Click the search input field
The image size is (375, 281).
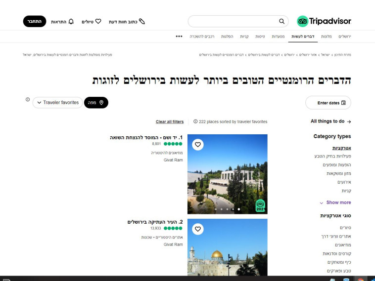(x=238, y=21)
